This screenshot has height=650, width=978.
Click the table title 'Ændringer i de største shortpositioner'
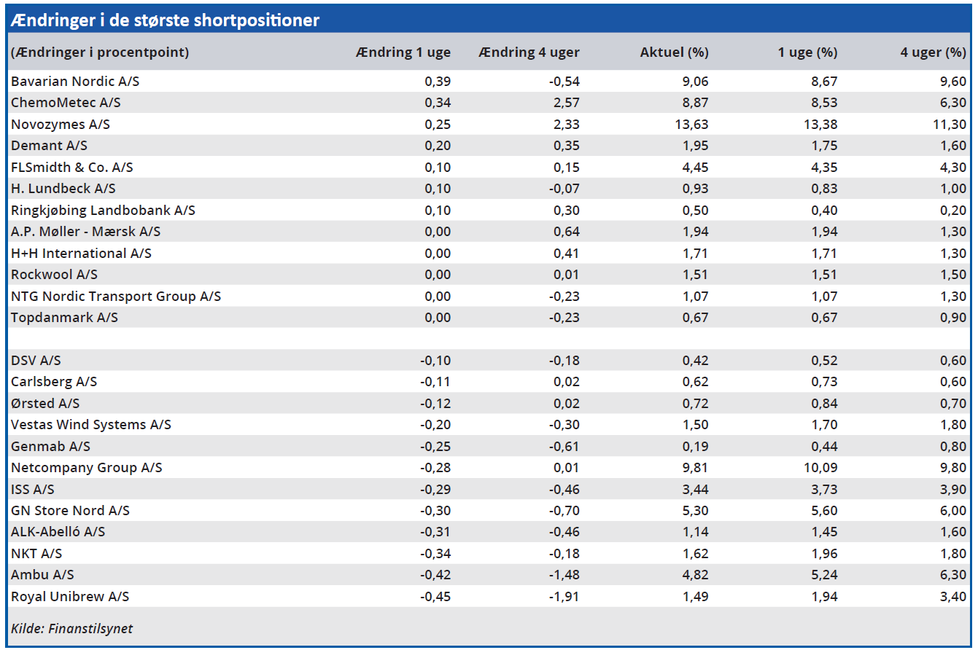click(166, 20)
